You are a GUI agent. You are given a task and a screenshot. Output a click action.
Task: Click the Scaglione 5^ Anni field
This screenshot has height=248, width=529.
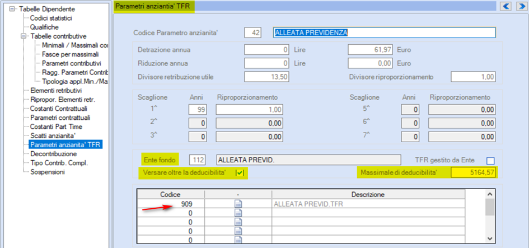(x=410, y=110)
